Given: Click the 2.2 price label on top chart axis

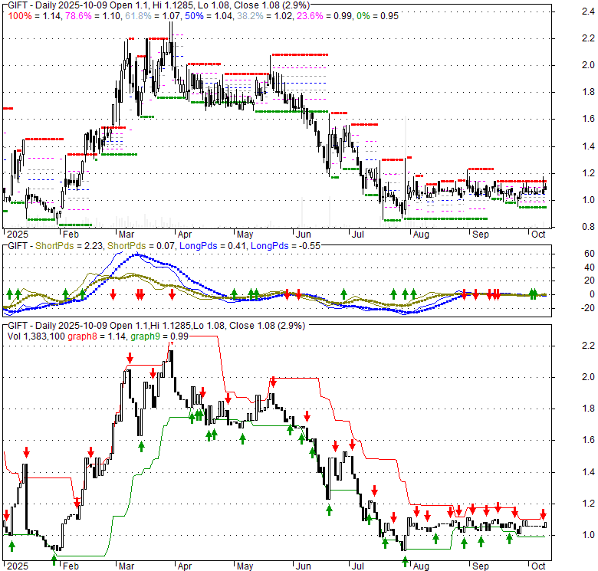Looking at the screenshot, I should tap(588, 38).
